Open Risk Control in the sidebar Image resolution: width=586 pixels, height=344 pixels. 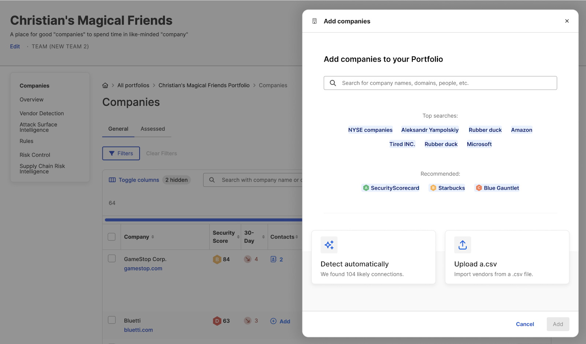[x=35, y=155]
